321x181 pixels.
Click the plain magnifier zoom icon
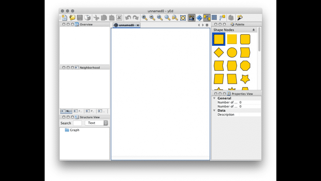[167, 18]
